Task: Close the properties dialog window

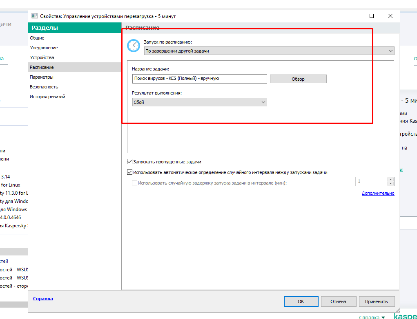Action: (x=390, y=16)
